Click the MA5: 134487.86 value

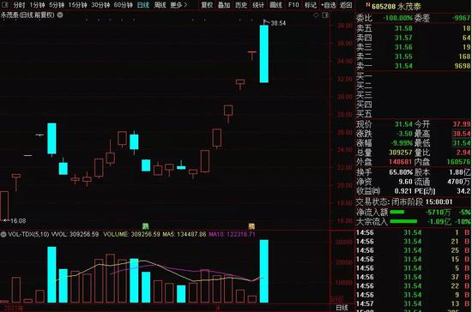pyautogui.click(x=185, y=234)
